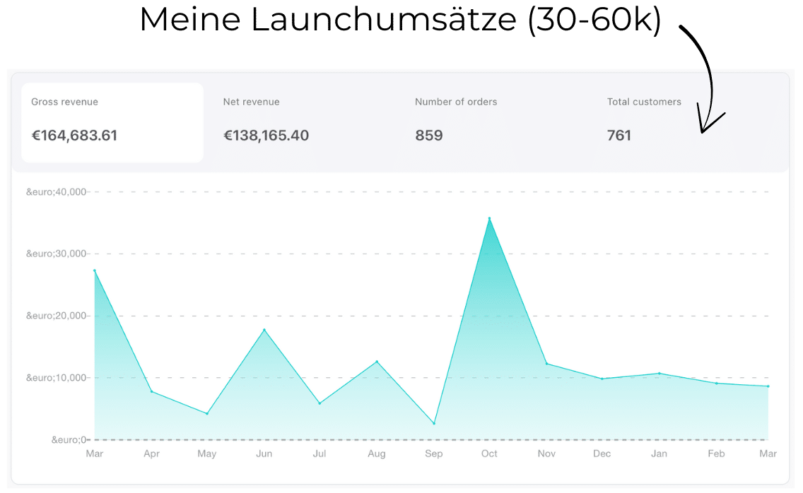Click the Meine Launchumsätze heading text
Image resolution: width=803 pixels, height=493 pixels.
pyautogui.click(x=400, y=21)
